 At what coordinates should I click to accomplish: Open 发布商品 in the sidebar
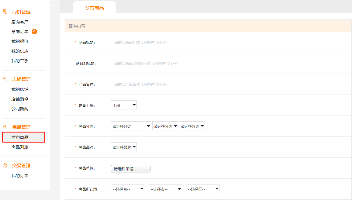(x=20, y=137)
